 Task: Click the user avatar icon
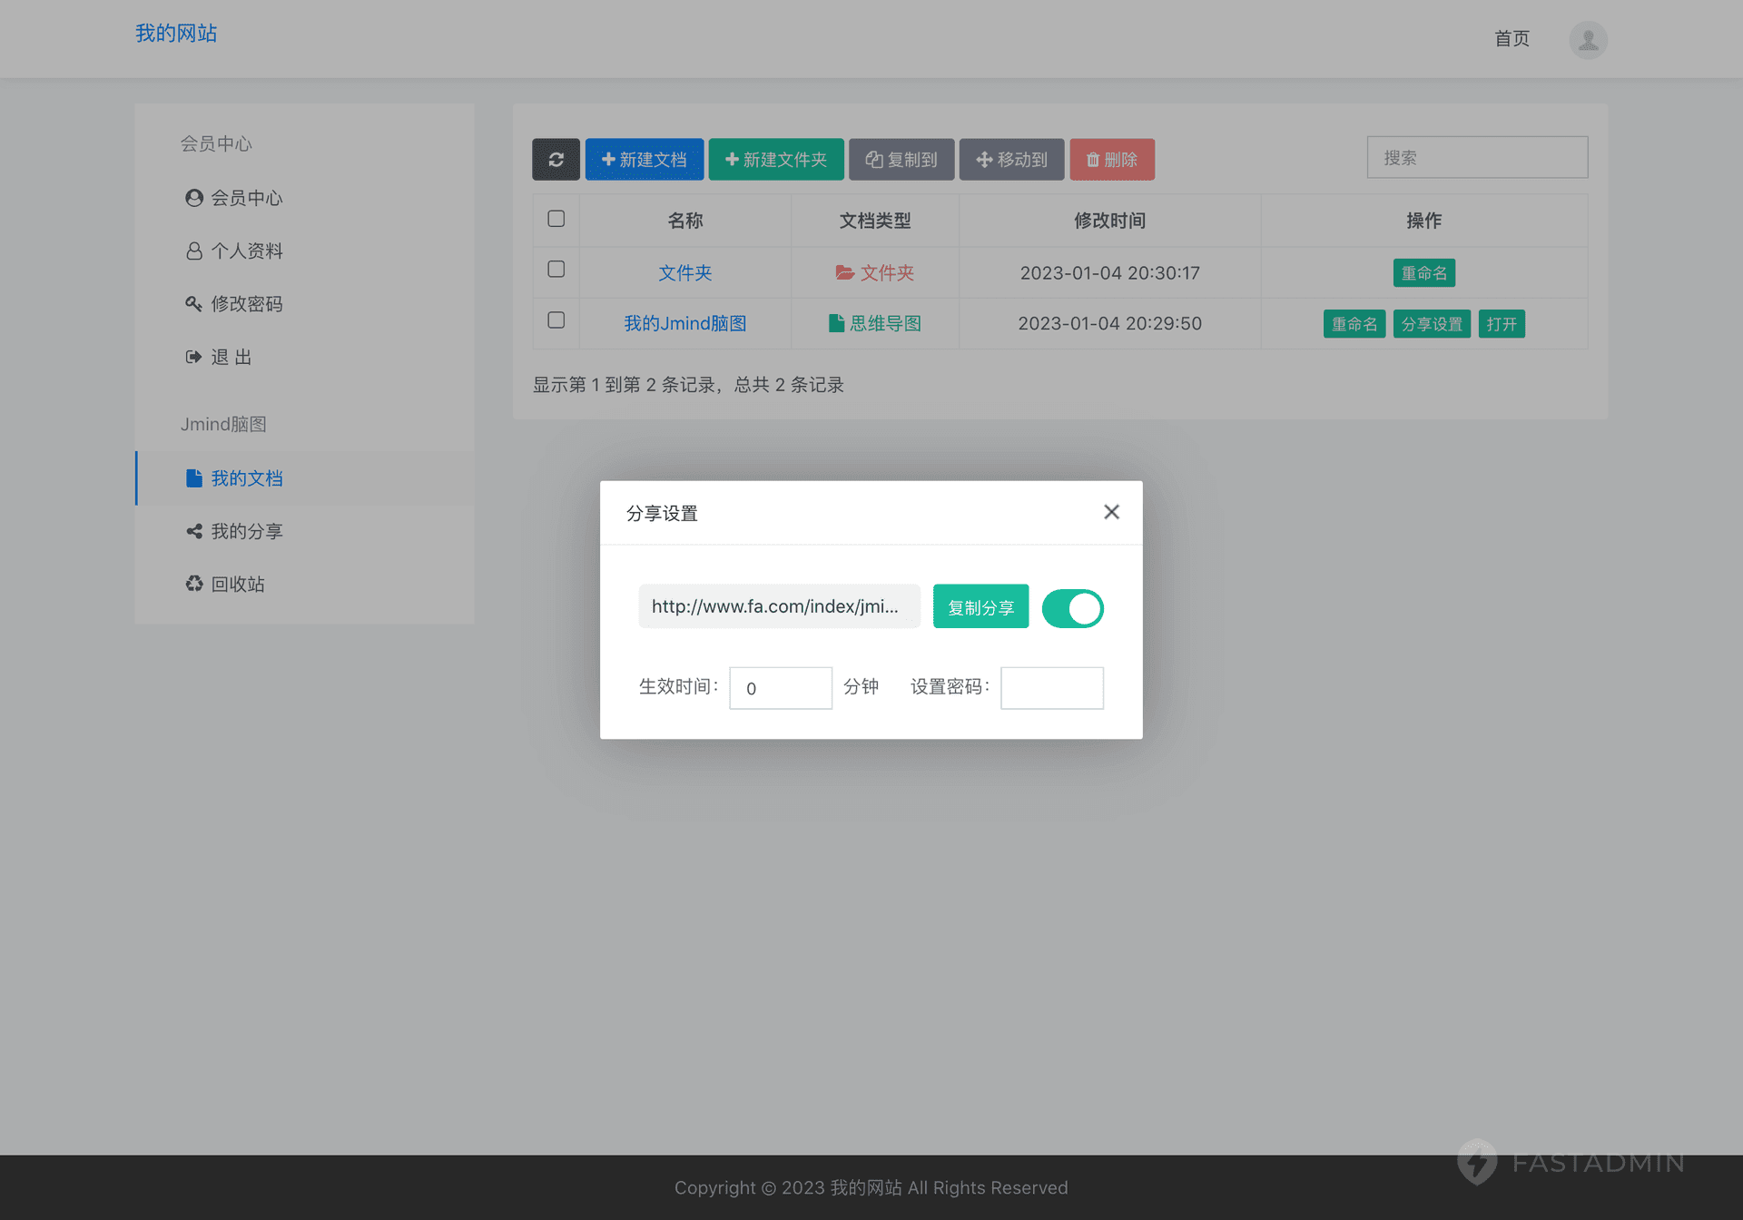1588,40
